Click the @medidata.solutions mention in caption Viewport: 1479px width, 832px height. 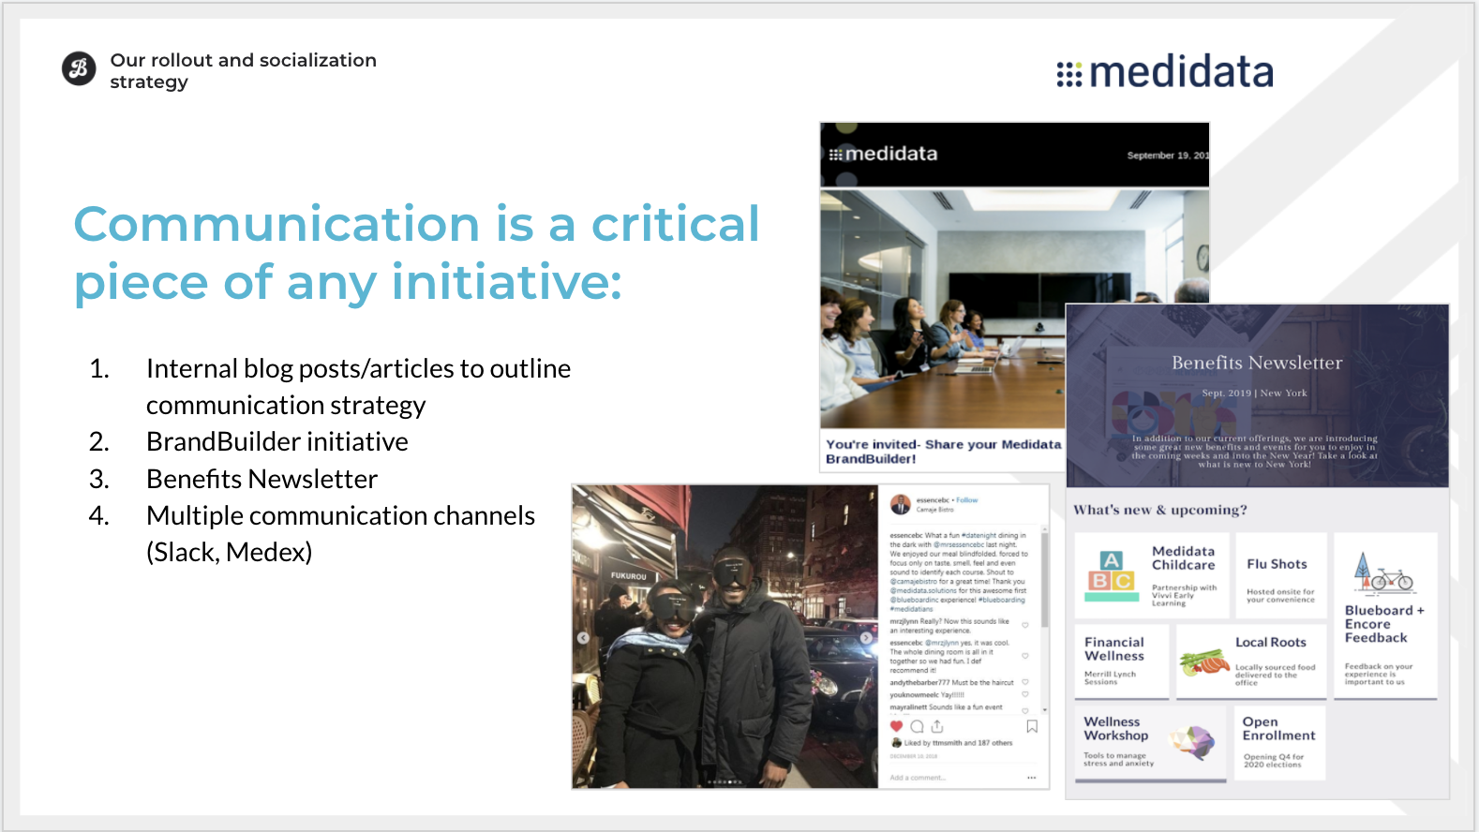click(x=923, y=591)
